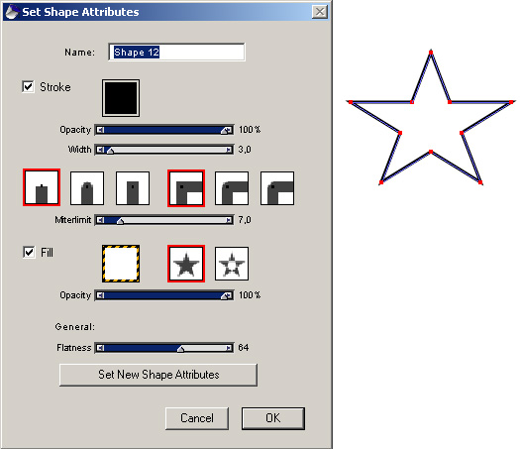Click the star's bottom-left point handle
The width and height of the screenshot is (520, 449).
click(381, 182)
